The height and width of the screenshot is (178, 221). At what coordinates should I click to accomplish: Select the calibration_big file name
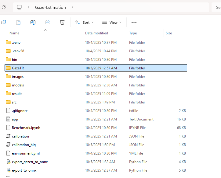point(24,145)
